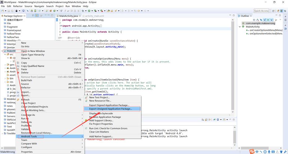Click the Outline horizontal scrollbar

(x=260, y=148)
